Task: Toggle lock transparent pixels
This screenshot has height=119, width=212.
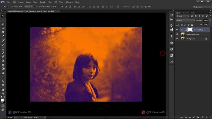Action: pos(182,25)
